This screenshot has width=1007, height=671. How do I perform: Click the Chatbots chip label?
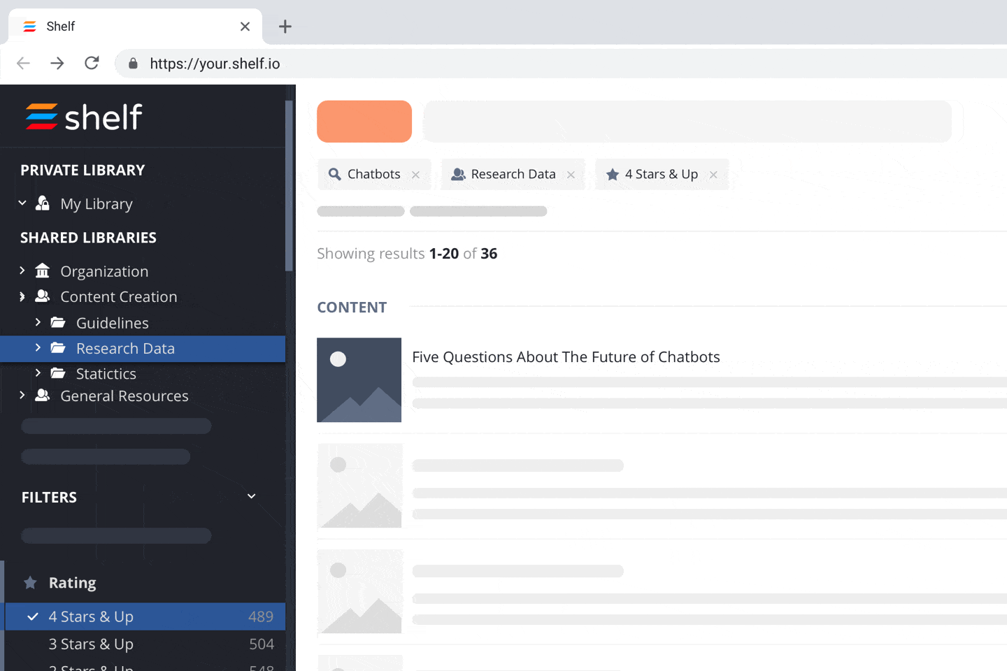(x=374, y=174)
